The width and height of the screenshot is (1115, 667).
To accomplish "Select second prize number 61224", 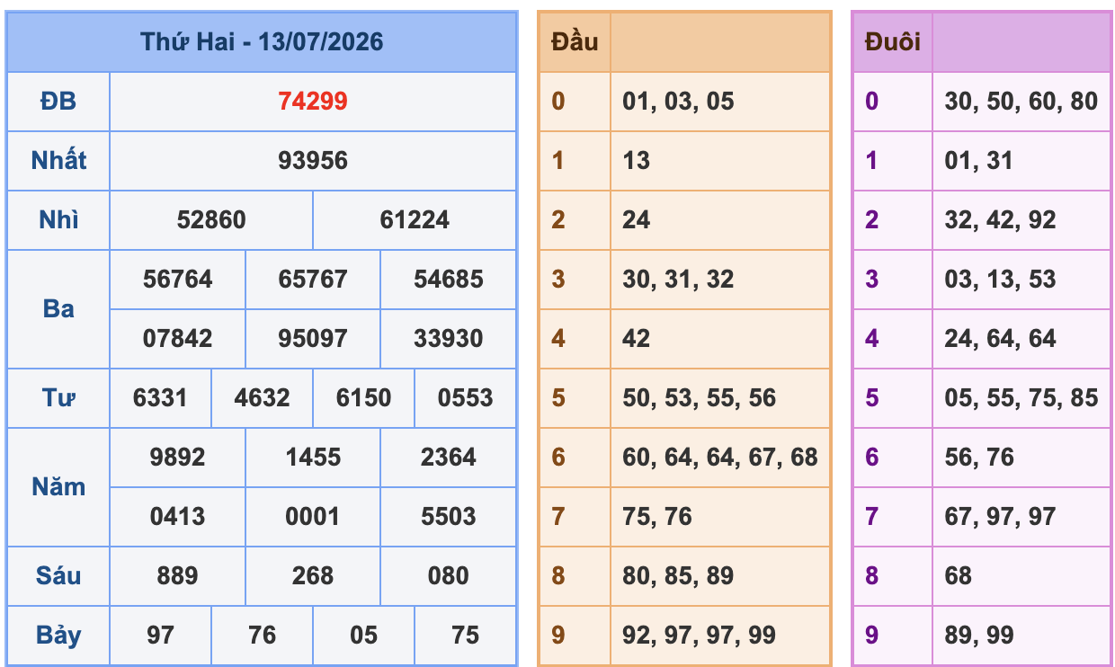I will (x=415, y=220).
